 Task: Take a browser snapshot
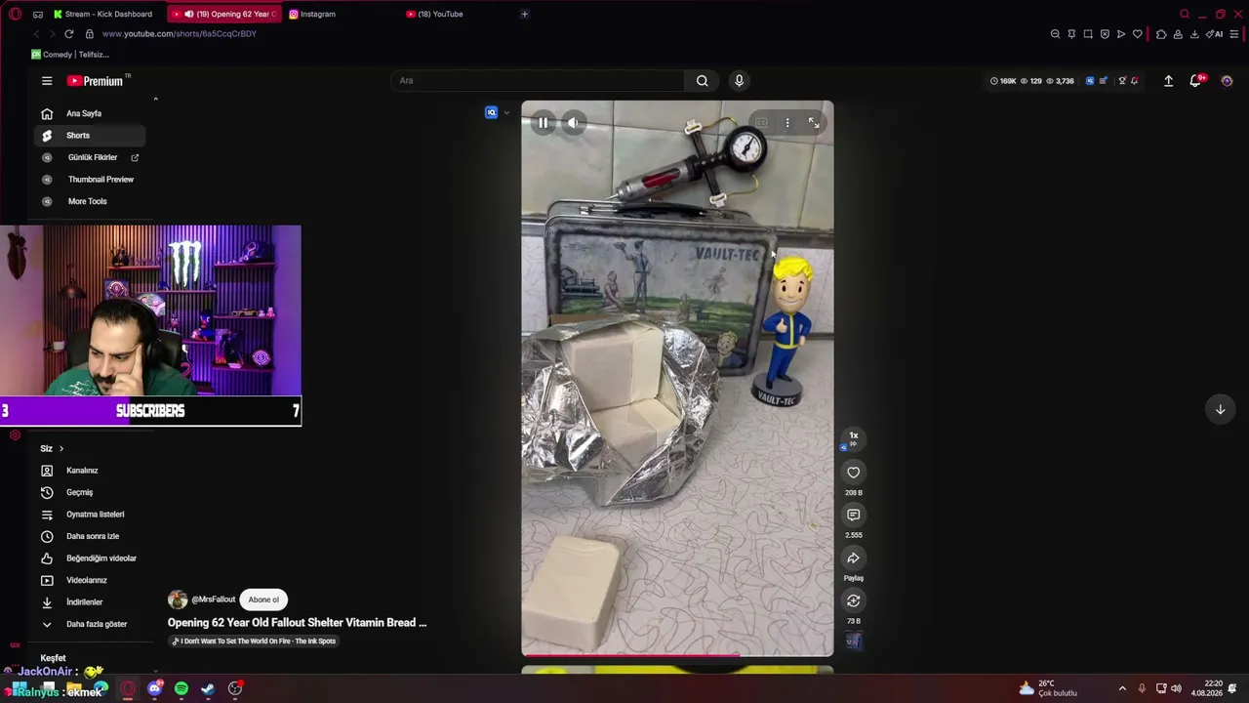pos(1088,34)
